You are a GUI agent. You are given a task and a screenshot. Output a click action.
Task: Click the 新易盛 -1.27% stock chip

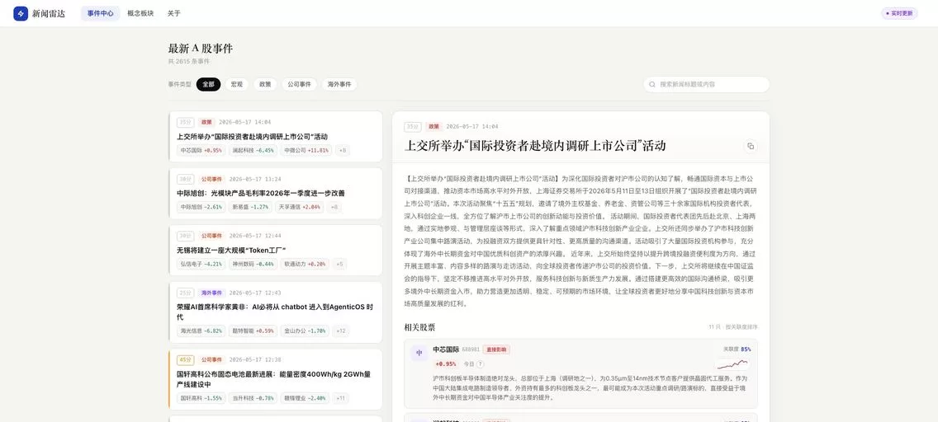point(250,207)
